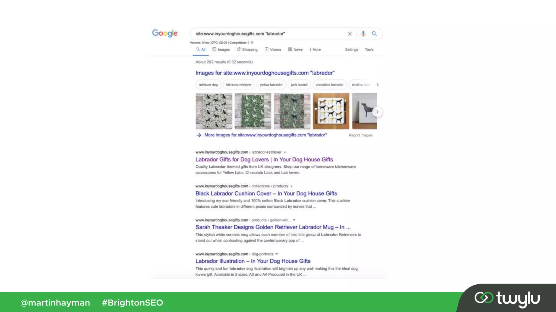
Task: Open Black Labrador Cushion Cover result
Action: [x=266, y=193]
